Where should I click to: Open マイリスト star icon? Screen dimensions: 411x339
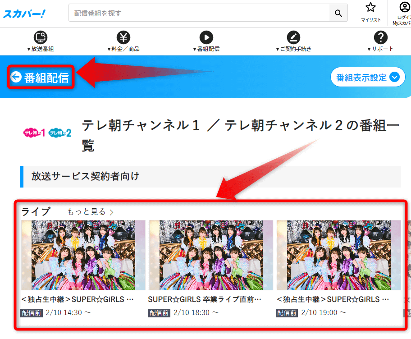[370, 7]
